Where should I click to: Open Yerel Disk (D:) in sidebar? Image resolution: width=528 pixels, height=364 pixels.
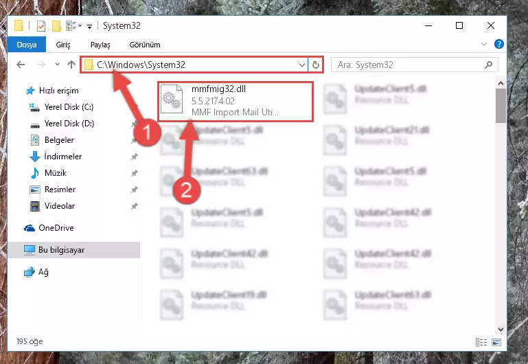pyautogui.click(x=62, y=124)
